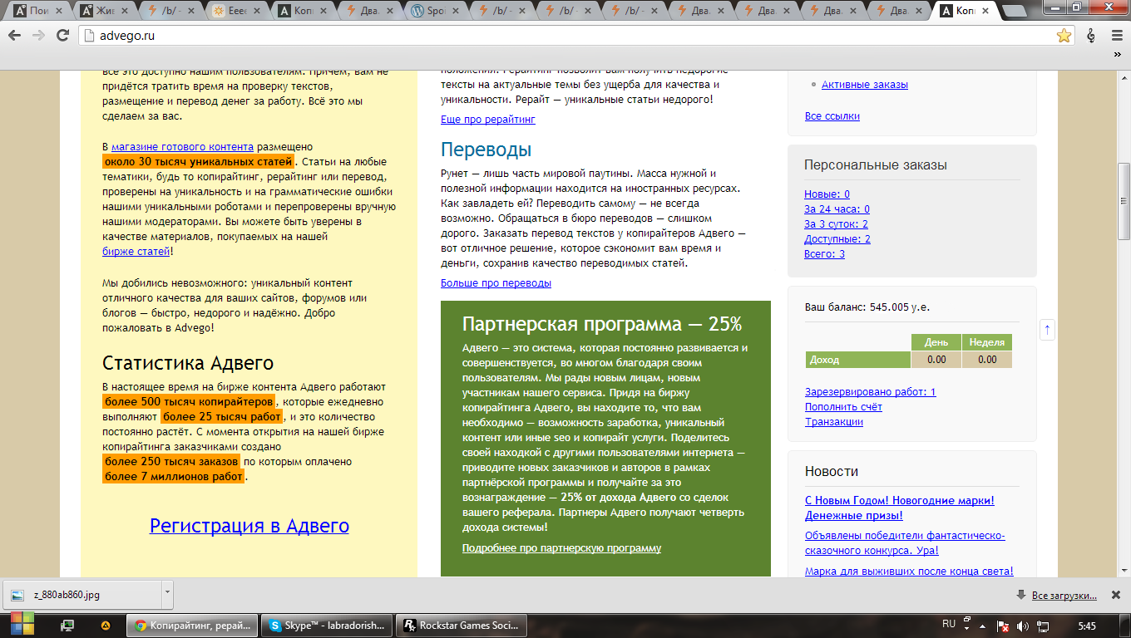Image resolution: width=1131 pixels, height=638 pixels.
Task: Switch to the Жив tab
Action: point(104,11)
